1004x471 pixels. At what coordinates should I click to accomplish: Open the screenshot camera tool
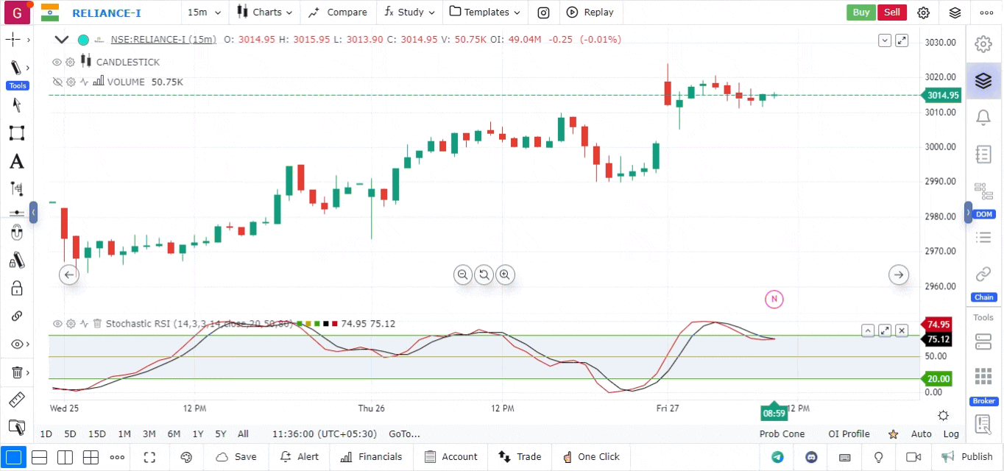click(543, 13)
